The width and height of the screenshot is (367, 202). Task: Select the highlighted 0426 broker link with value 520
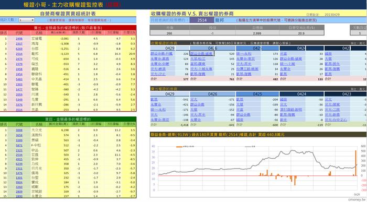pyautogui.click(x=202, y=54)
